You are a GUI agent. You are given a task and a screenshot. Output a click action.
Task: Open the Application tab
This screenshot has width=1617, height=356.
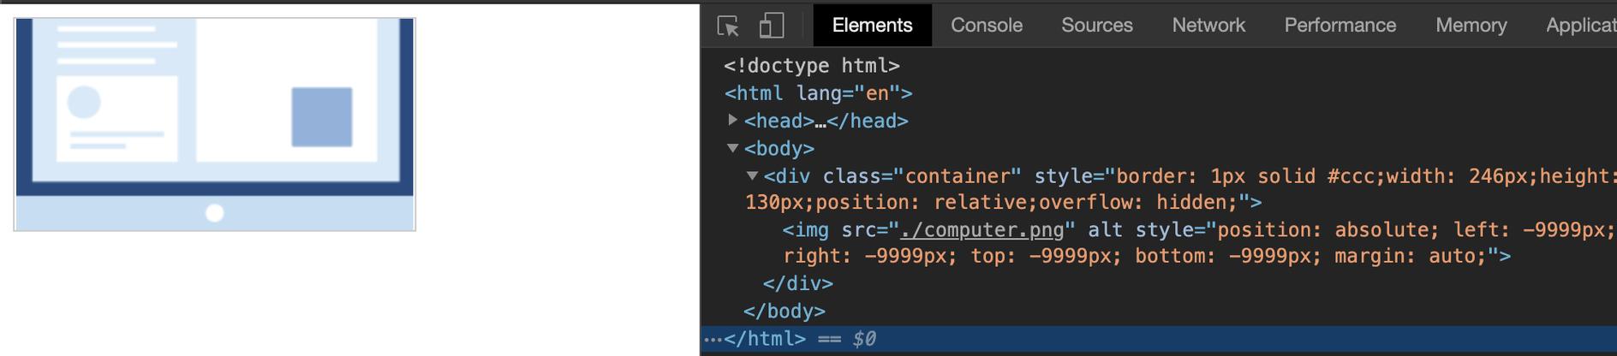coord(1580,26)
